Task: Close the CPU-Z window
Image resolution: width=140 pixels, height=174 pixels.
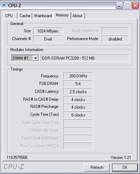Action: tap(135, 5)
